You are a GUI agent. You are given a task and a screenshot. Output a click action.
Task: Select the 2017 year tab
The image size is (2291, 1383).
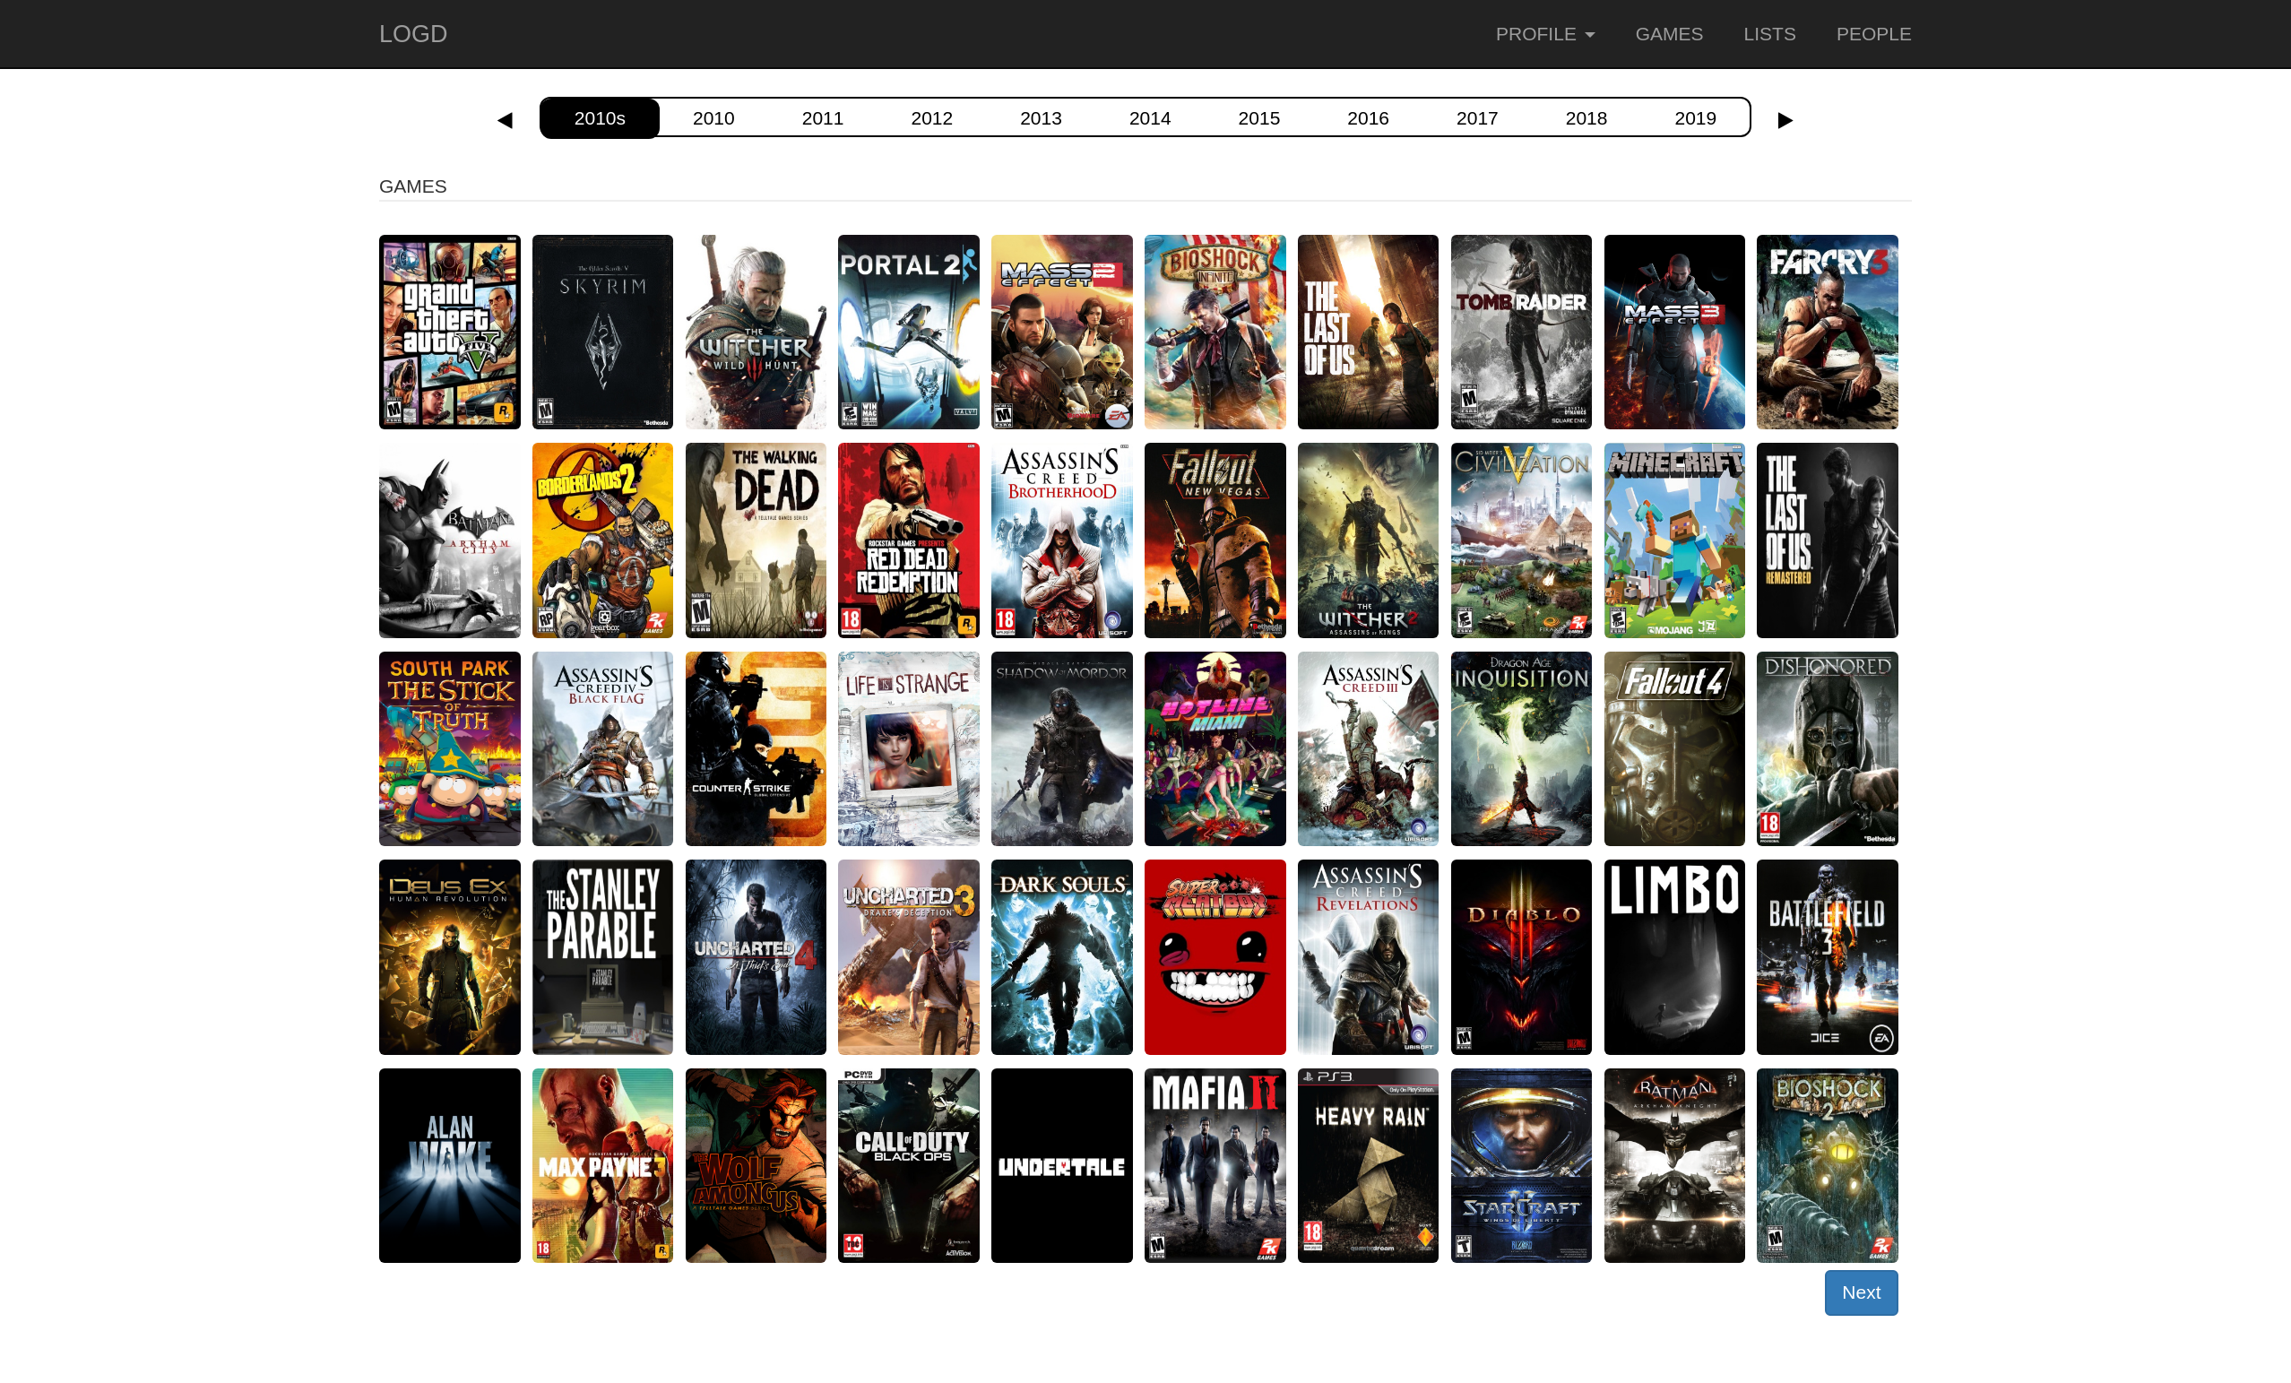[x=1476, y=118]
